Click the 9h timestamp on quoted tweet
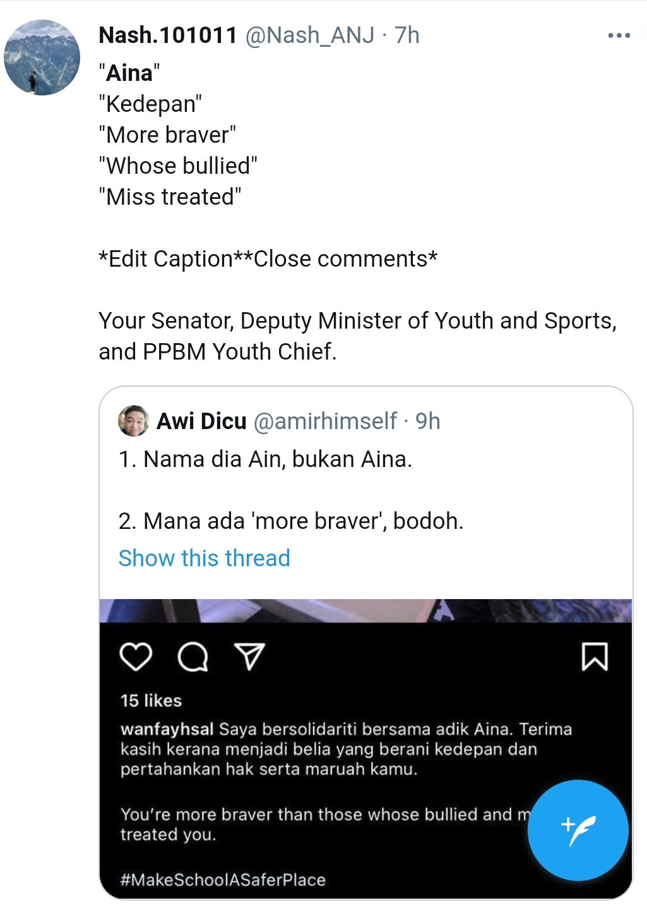The image size is (647, 910). (427, 422)
